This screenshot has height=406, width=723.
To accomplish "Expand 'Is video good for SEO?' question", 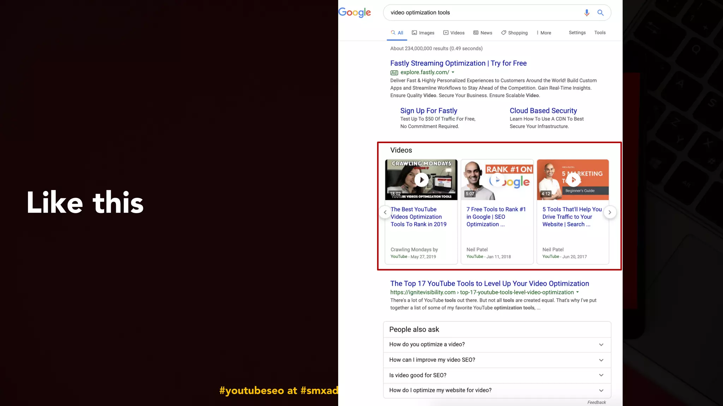I will tap(601, 375).
